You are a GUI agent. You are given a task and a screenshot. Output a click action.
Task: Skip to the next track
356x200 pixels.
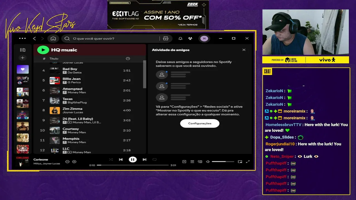(144, 159)
